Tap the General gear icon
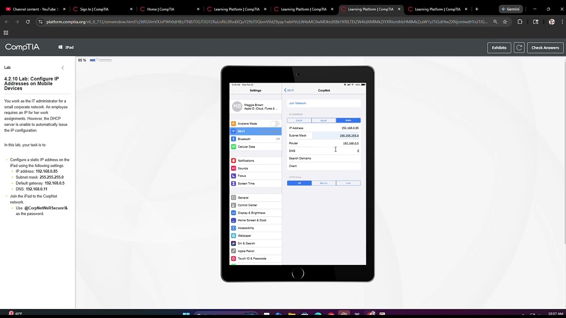The image size is (566, 318). 233,198
